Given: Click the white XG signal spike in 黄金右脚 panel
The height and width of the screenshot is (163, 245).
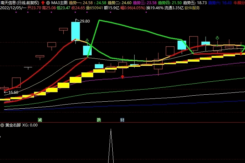Looking at the screenshot, I should 111,146.
